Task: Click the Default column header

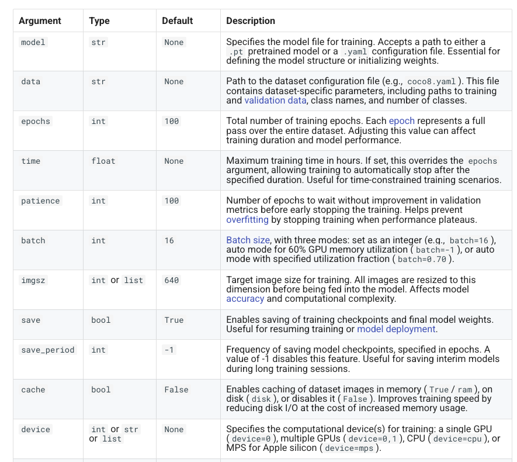Action: tap(178, 21)
